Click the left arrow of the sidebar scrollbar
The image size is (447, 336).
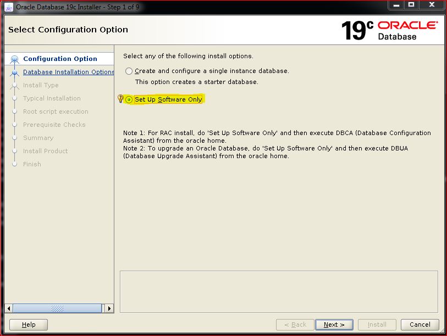click(x=8, y=309)
